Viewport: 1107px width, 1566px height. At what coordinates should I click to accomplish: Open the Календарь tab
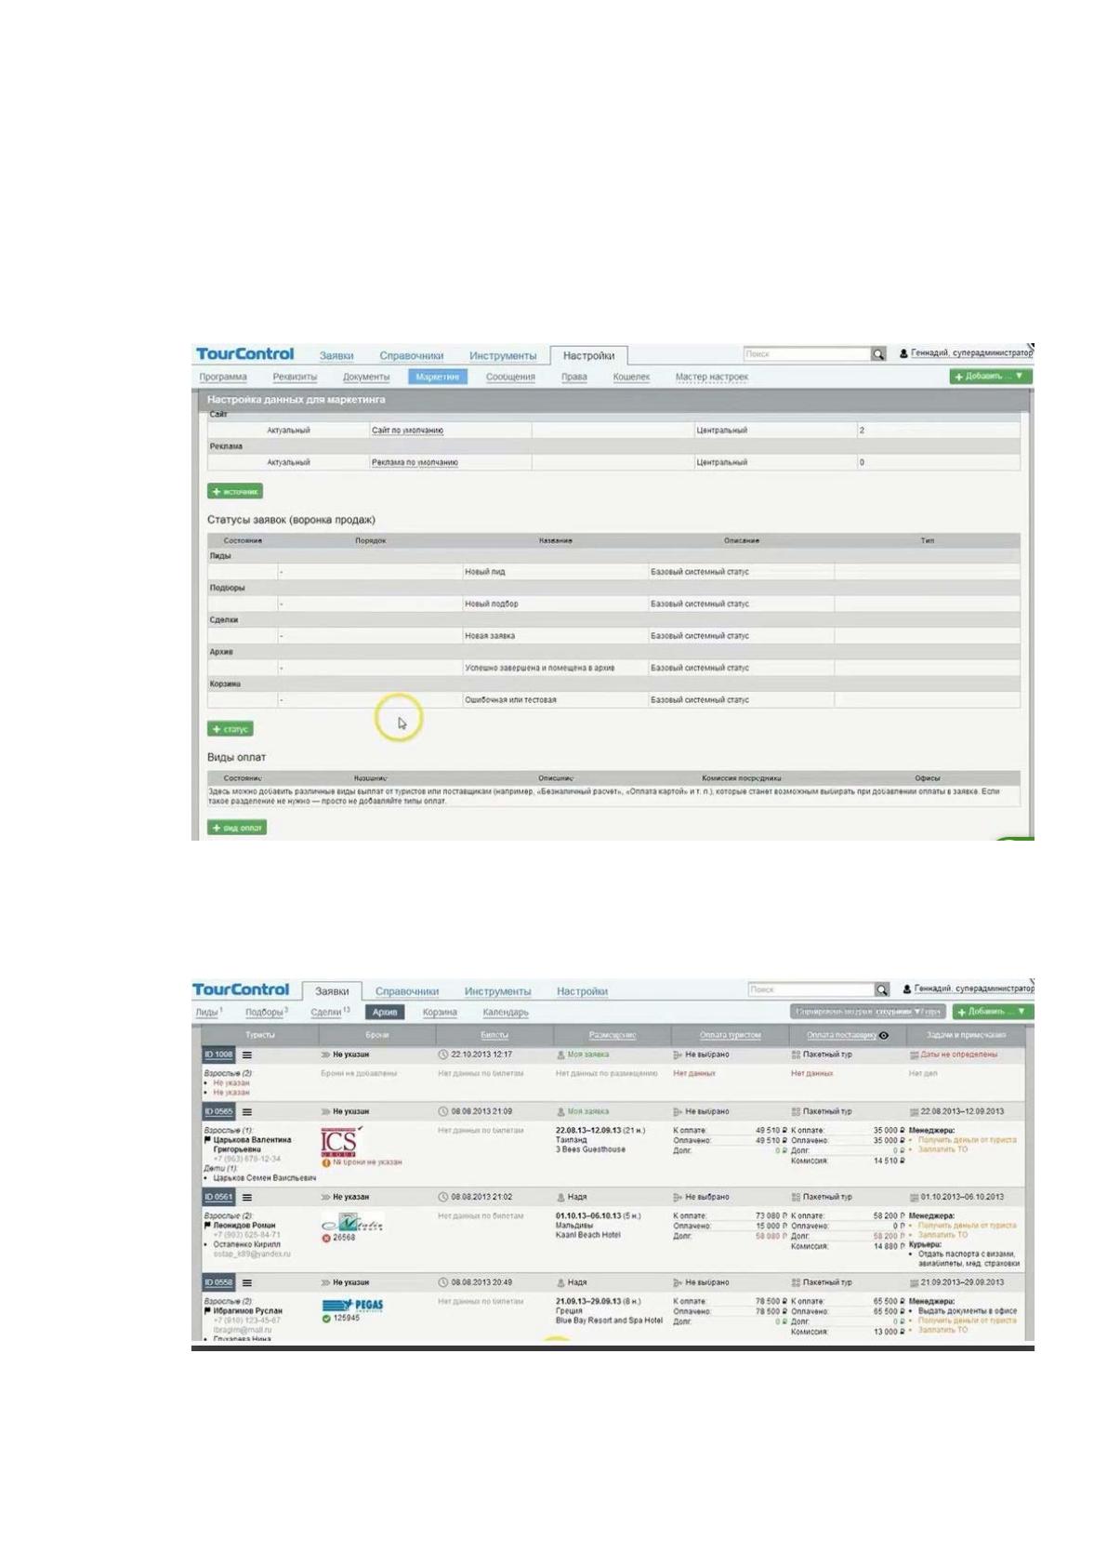coord(506,1012)
